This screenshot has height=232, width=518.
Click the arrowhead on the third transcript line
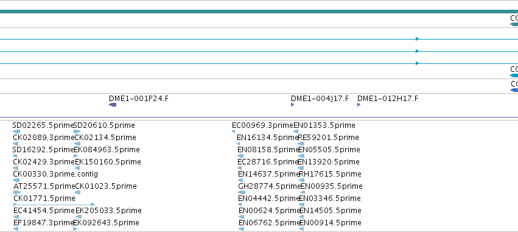[417, 63]
